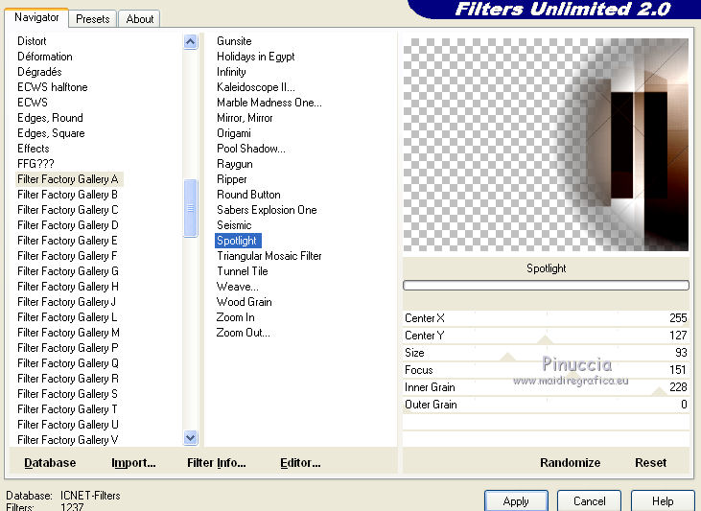Viewport: 701px width, 511px height.
Task: Adjust the Focus slider
Action: (546, 370)
